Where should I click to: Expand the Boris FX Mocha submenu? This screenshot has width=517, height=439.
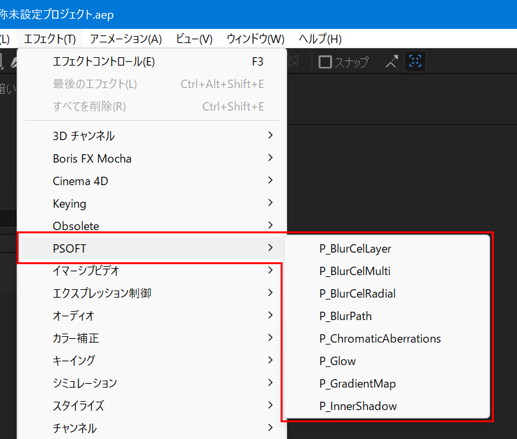pos(152,158)
